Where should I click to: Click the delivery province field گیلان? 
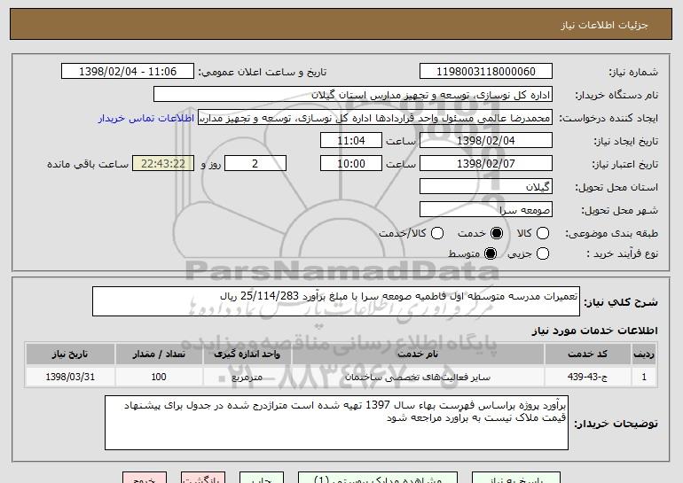(x=486, y=187)
